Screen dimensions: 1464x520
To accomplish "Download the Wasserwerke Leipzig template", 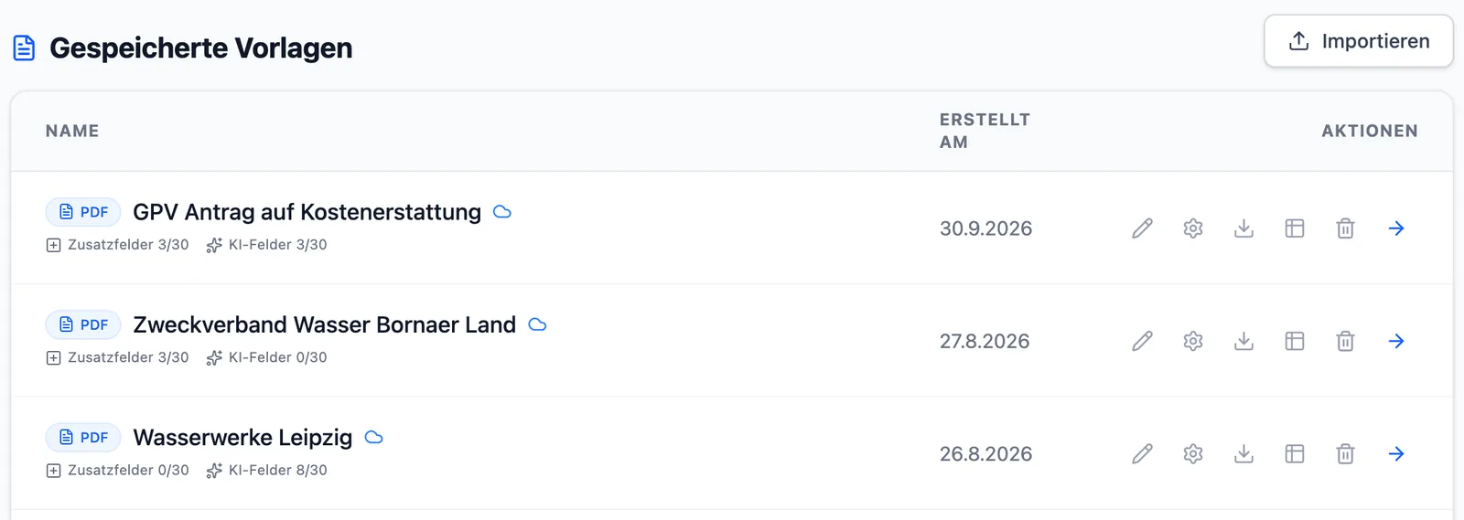I will [x=1243, y=453].
